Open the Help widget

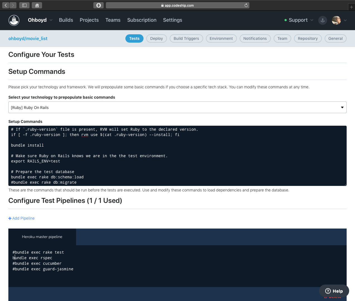pyautogui.click(x=334, y=291)
